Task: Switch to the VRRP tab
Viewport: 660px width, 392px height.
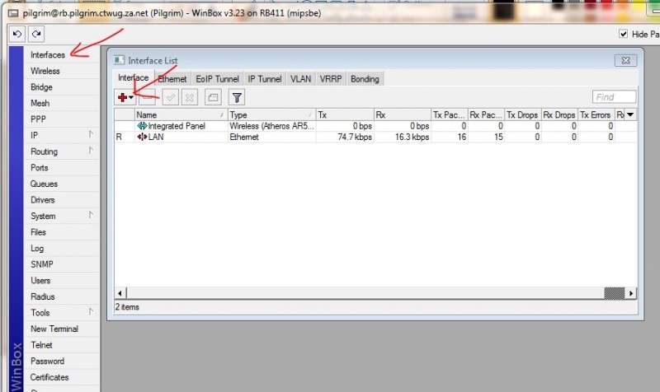Action: (x=331, y=79)
